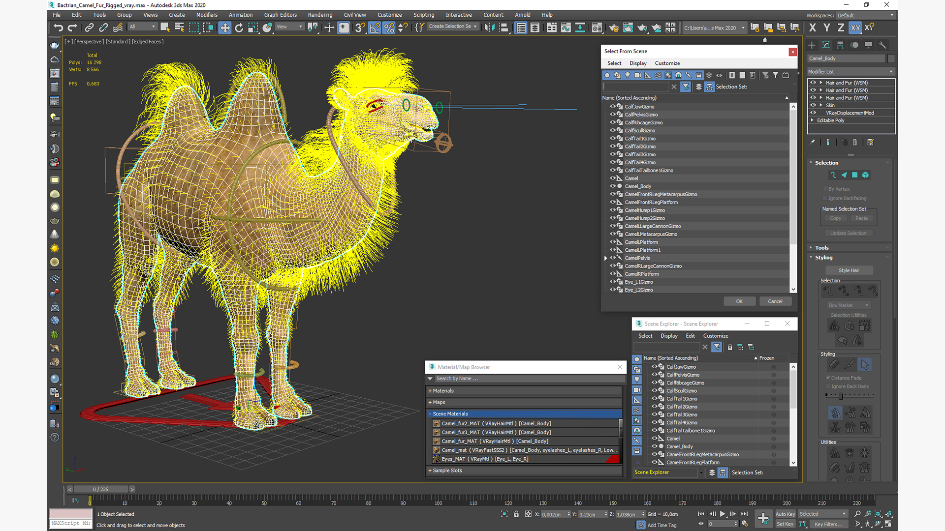The image size is (945, 531).
Task: Open Customize menu in Select From Scene
Action: click(667, 63)
